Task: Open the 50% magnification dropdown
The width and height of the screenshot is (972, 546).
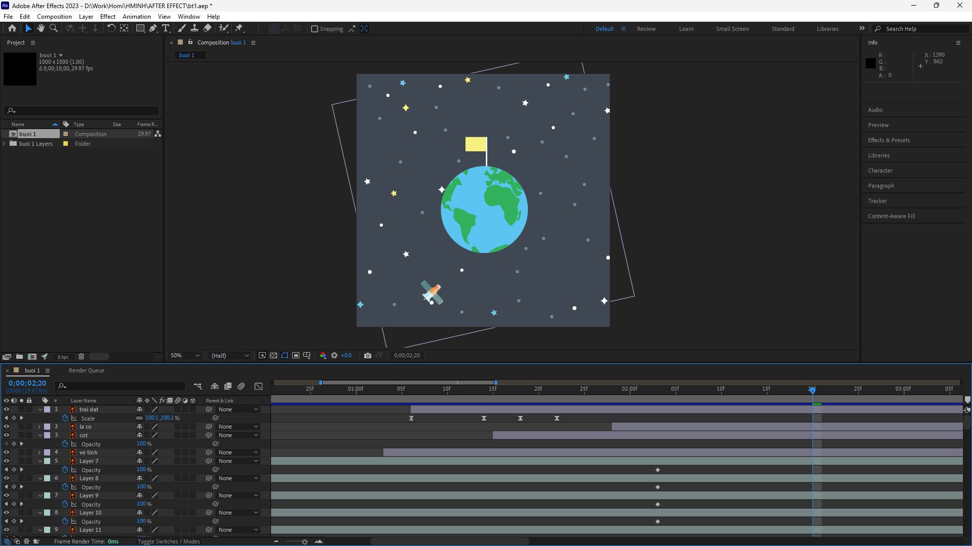Action: pyautogui.click(x=185, y=356)
